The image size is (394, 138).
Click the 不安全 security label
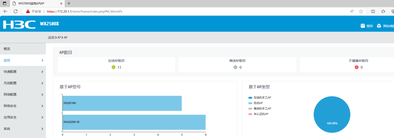pyautogui.click(x=36, y=11)
